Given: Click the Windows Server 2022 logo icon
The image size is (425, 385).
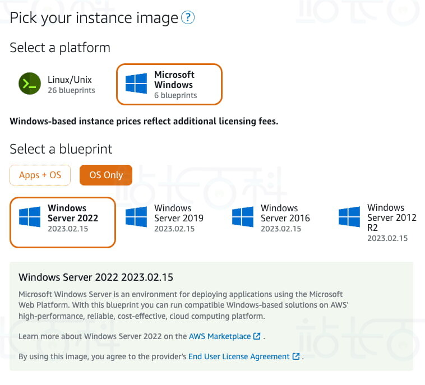Looking at the screenshot, I should coord(30,217).
